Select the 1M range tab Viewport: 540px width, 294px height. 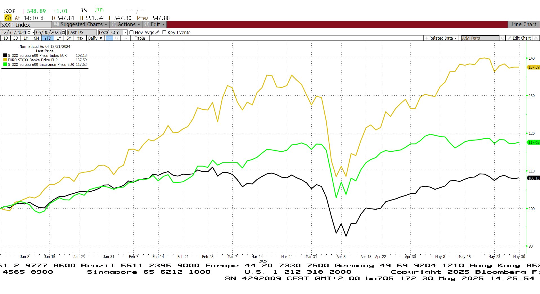[x=26, y=38]
